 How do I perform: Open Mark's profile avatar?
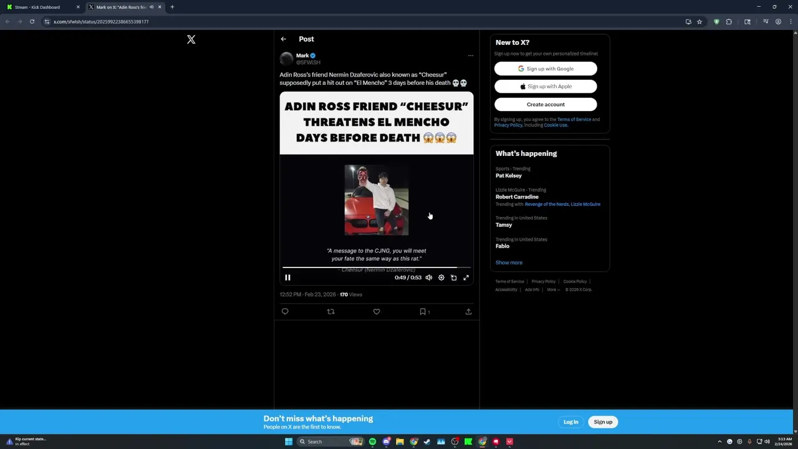click(286, 59)
